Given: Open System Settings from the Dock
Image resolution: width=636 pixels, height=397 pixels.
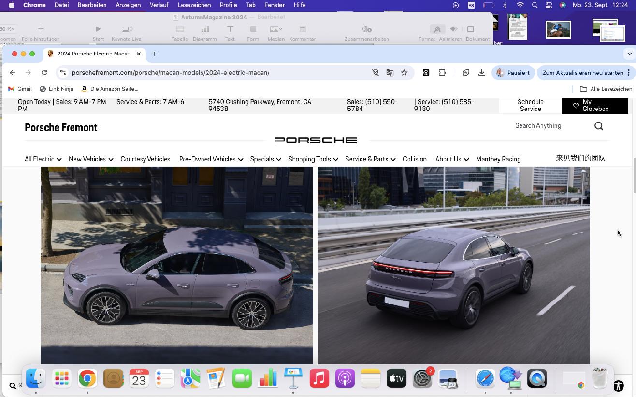Looking at the screenshot, I should 422,379.
